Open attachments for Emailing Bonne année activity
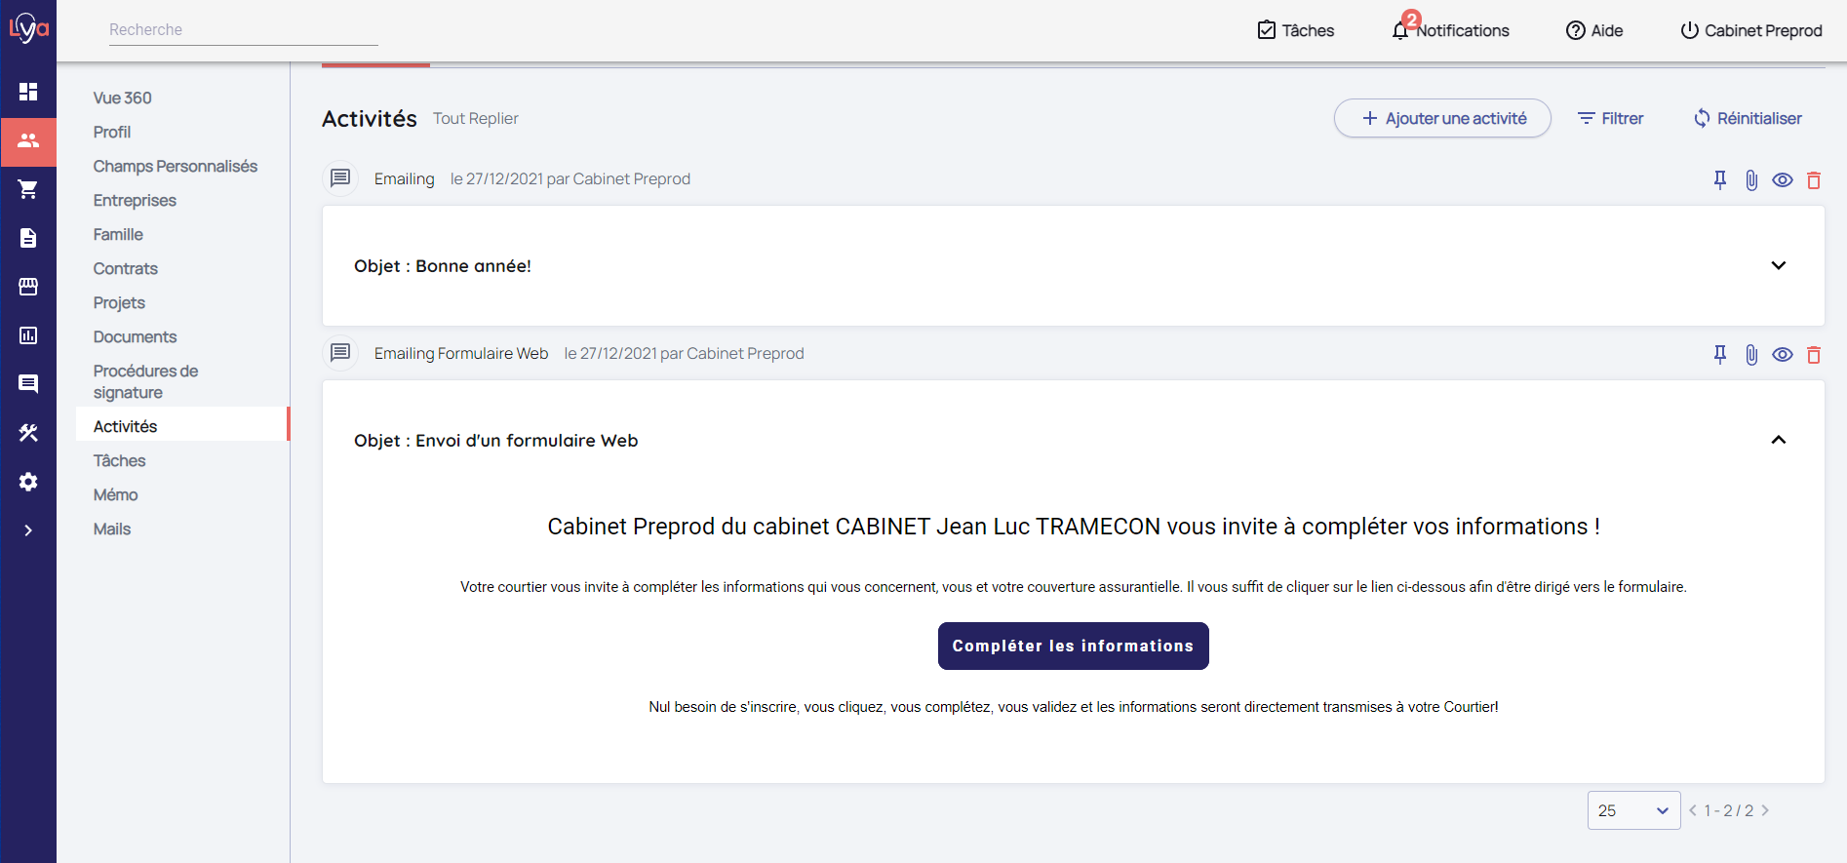The width and height of the screenshot is (1847, 863). [x=1751, y=179]
